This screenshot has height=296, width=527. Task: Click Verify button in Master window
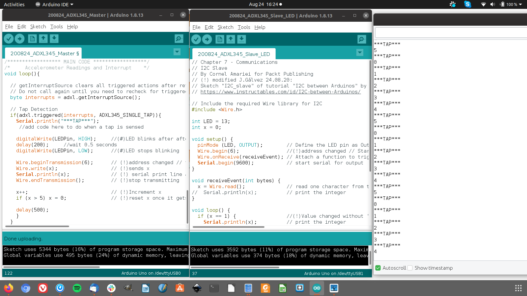(9, 39)
